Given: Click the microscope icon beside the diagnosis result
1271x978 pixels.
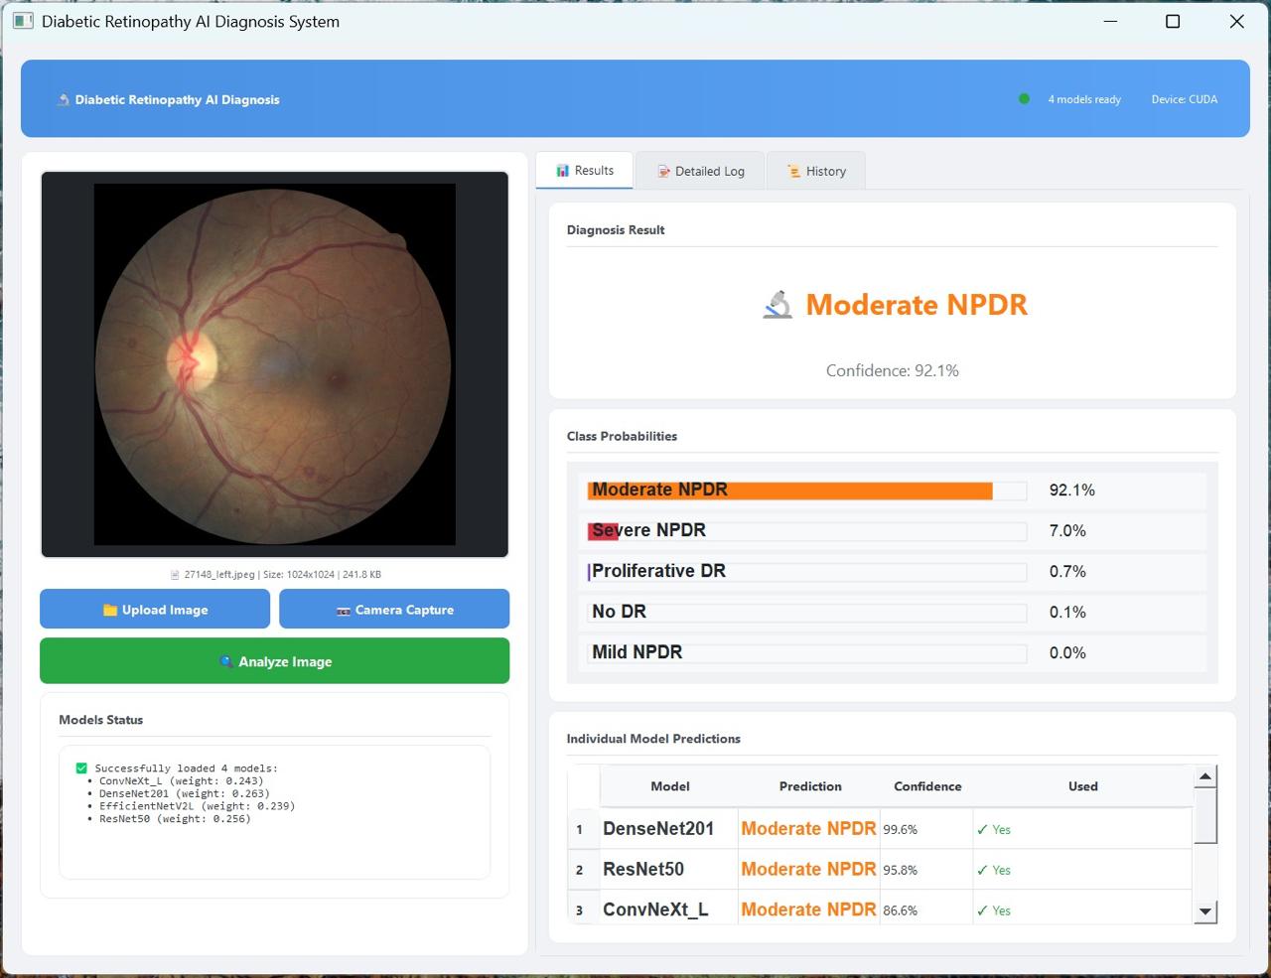Looking at the screenshot, I should pyautogui.click(x=777, y=305).
